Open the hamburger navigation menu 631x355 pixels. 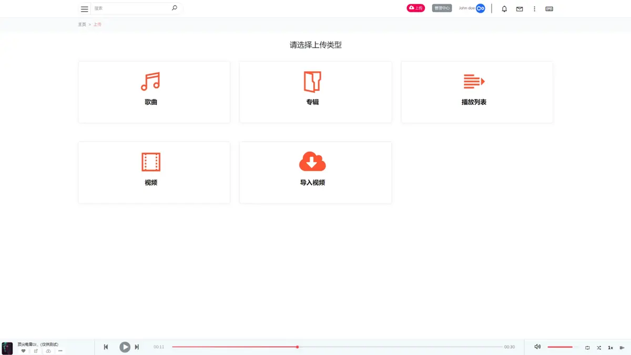click(x=84, y=9)
